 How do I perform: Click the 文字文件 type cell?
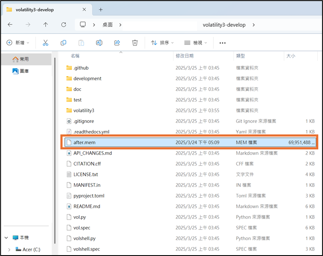[245, 175]
